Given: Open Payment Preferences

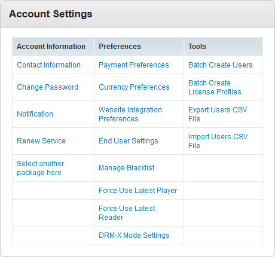Looking at the screenshot, I should click(134, 65).
